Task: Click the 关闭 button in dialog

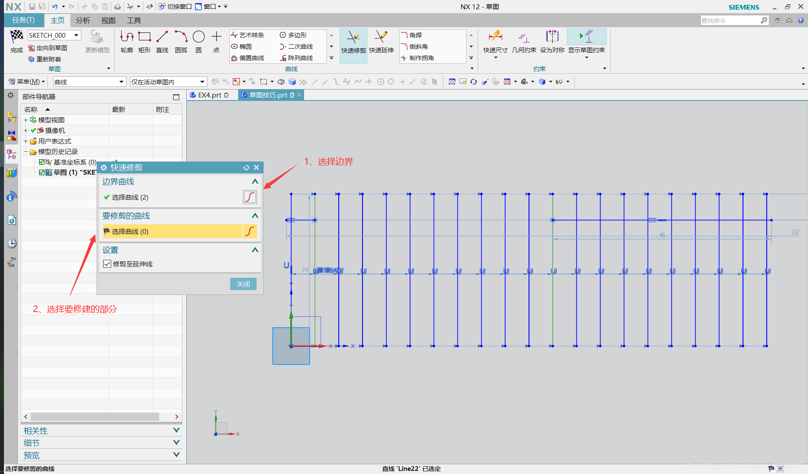Action: [243, 284]
